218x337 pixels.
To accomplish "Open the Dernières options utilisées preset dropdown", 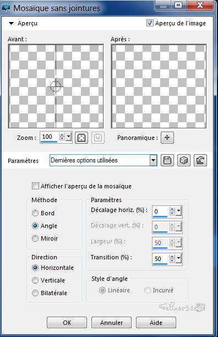I will click(x=153, y=160).
